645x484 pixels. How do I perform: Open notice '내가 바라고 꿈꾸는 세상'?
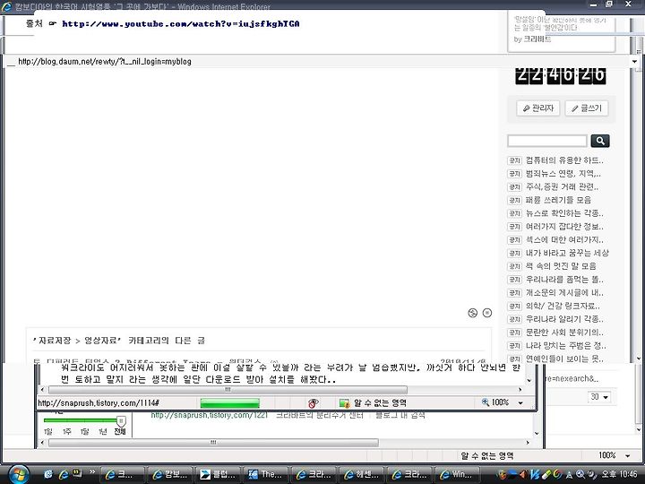[x=567, y=253]
